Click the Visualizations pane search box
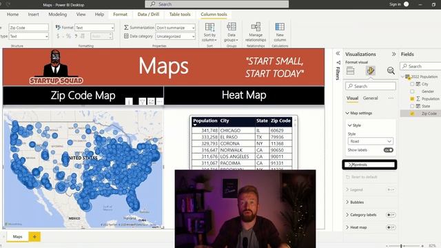This screenshot has width=441, height=248. click(x=371, y=86)
